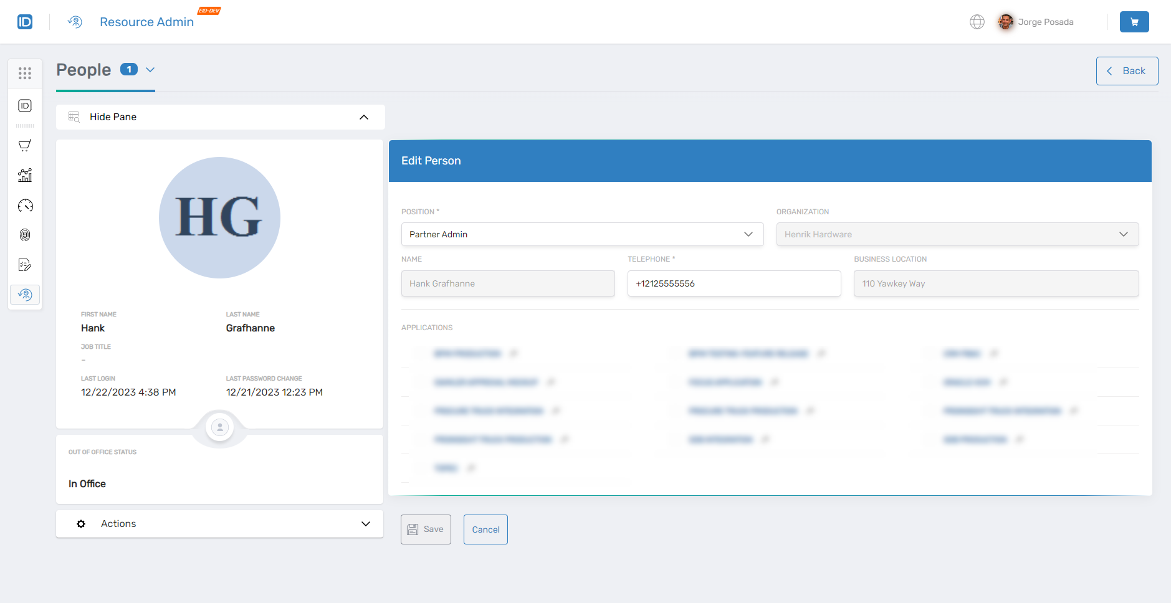Click the globe language icon in header

977,21
